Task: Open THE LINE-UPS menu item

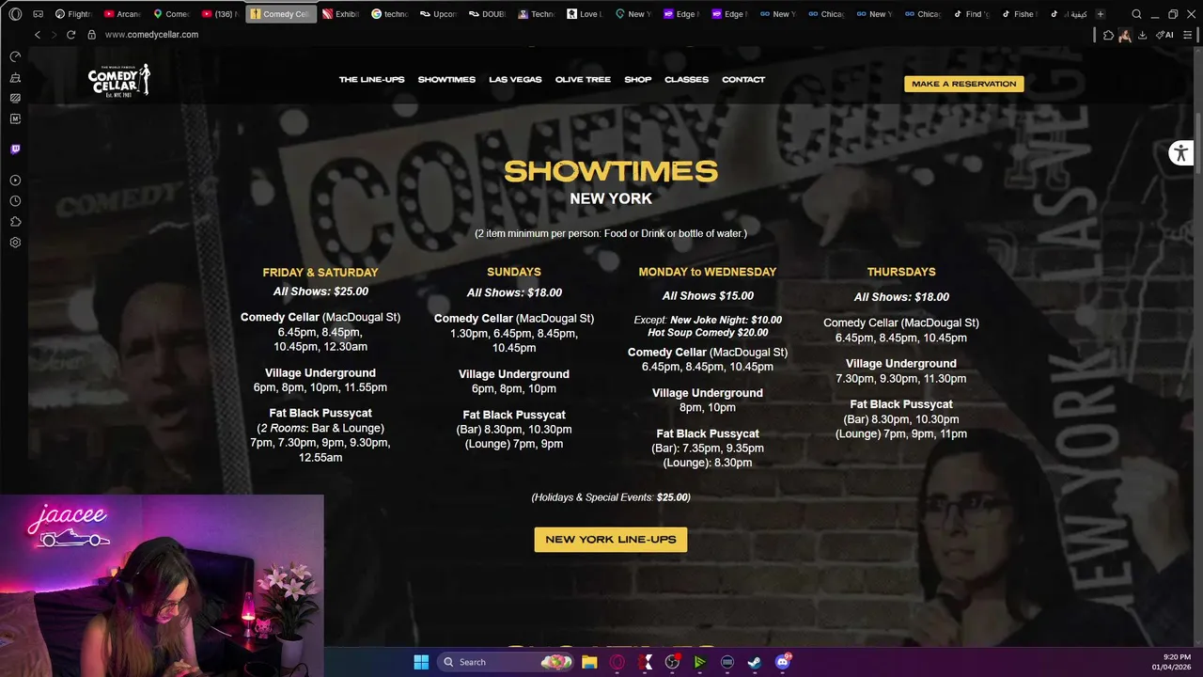Action: (371, 80)
